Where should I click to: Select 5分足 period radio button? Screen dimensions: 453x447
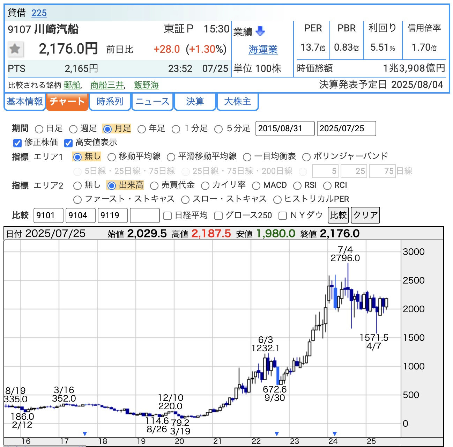pyautogui.click(x=218, y=129)
